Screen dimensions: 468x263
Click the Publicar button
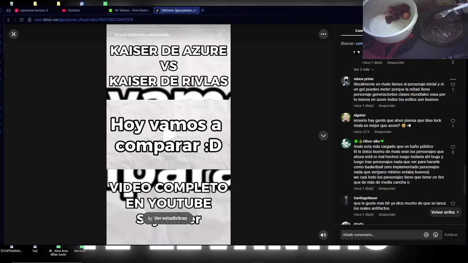[451, 235]
